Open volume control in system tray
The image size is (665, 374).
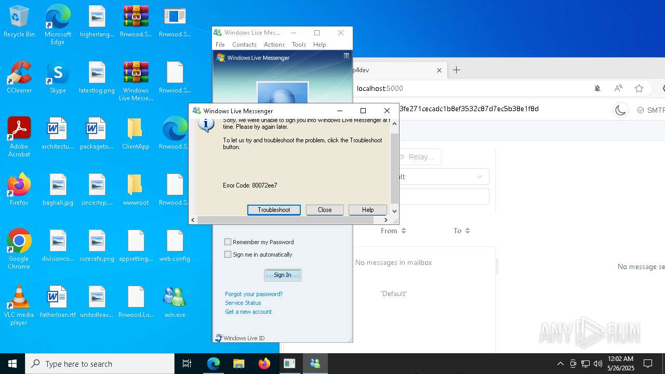coord(598,364)
